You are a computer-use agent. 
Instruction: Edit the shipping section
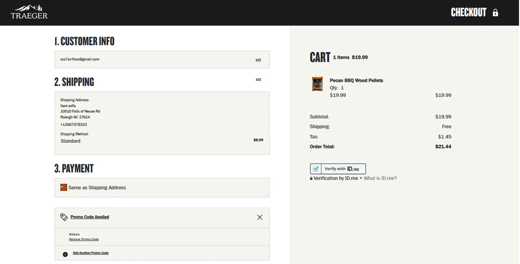pyautogui.click(x=258, y=79)
